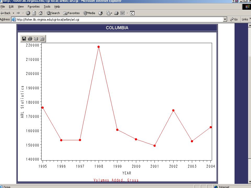Click the 2002 data point

click(x=173, y=110)
